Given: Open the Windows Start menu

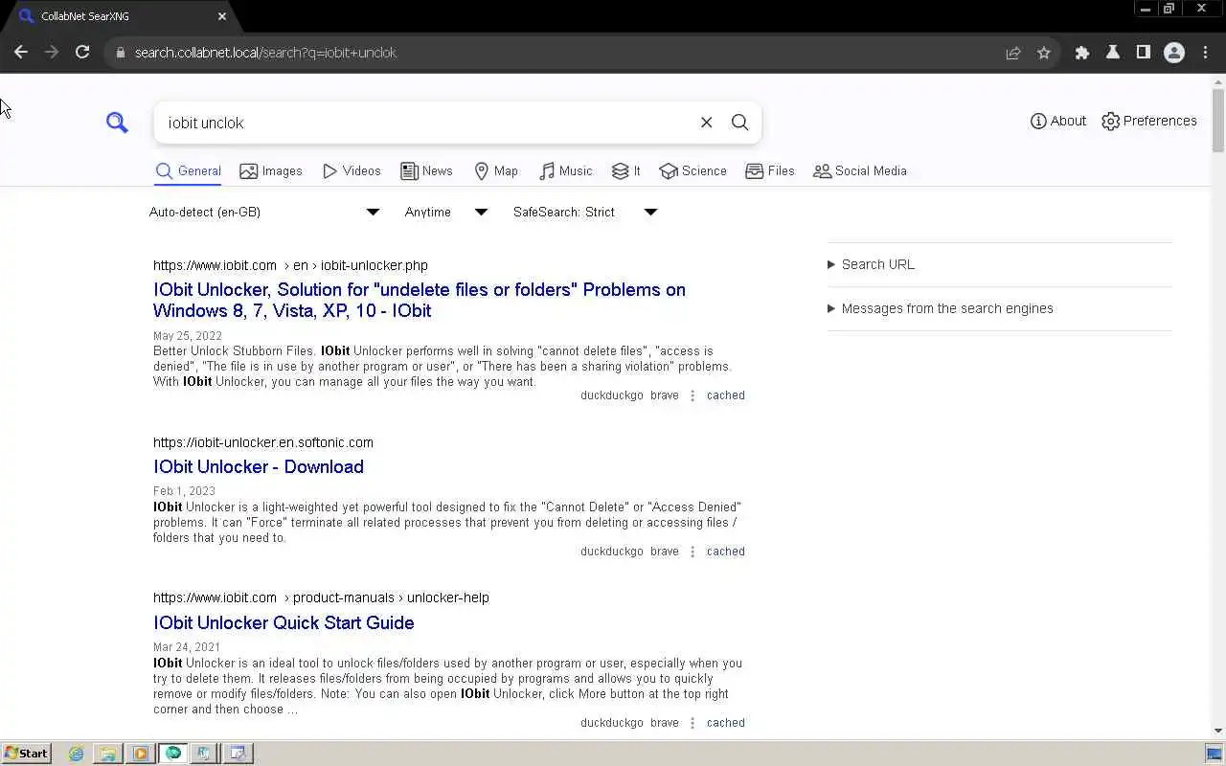Looking at the screenshot, I should [26, 754].
